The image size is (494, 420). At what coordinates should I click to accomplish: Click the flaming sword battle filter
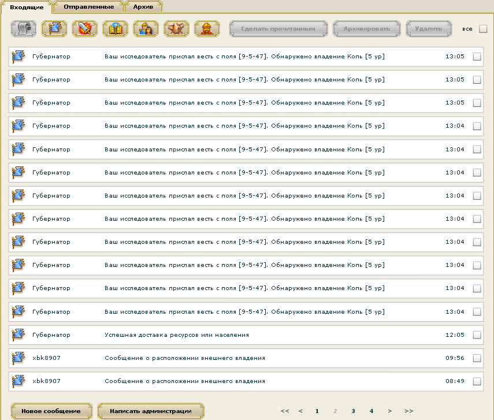84,28
